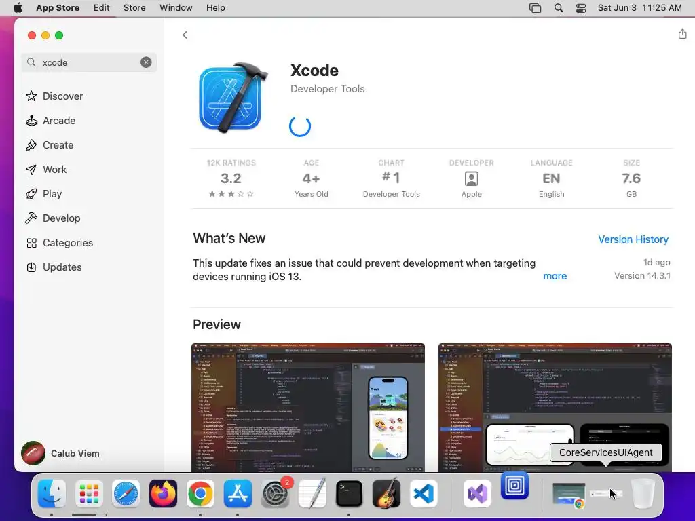Click the download progress spinner
The height and width of the screenshot is (521, 695).
[x=300, y=126]
